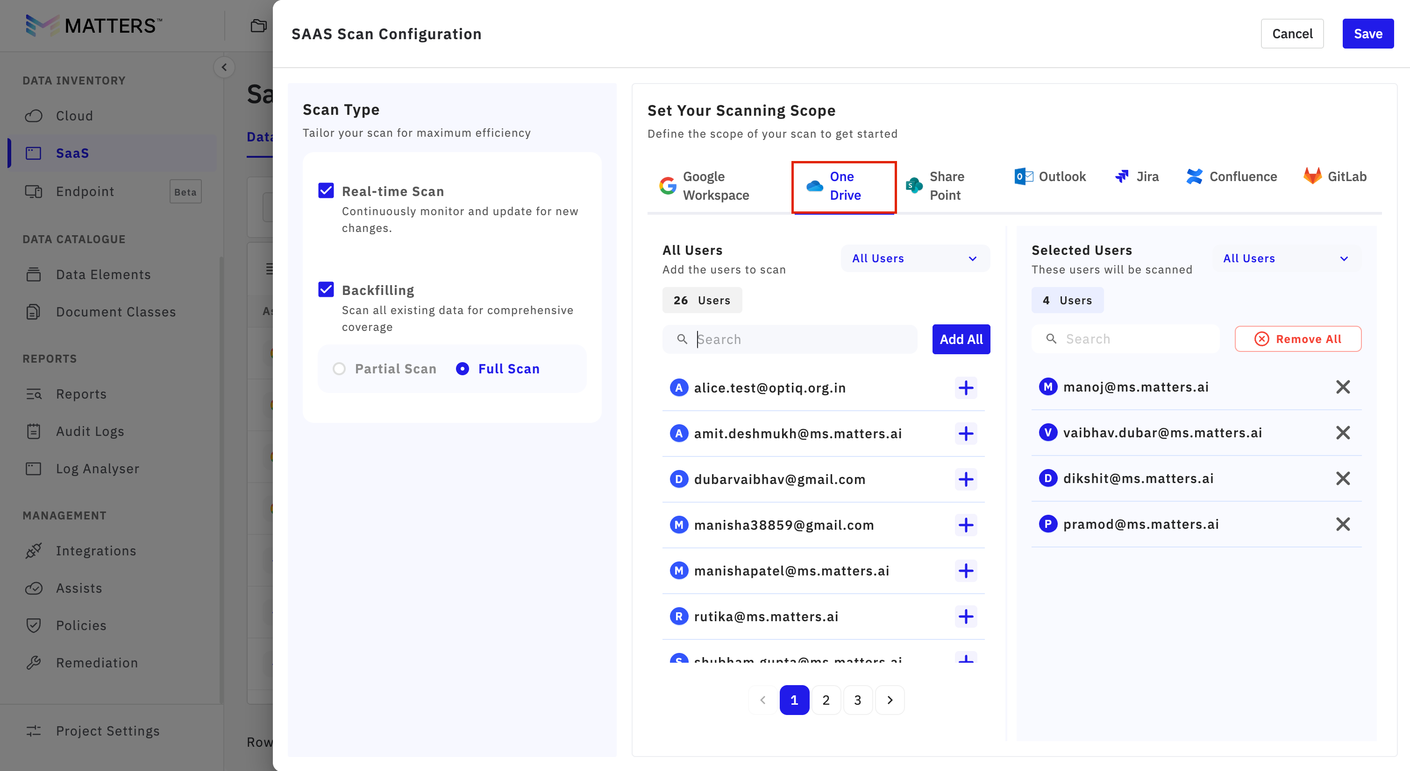Click the "4 Users" count badge
This screenshot has width=1410, height=771.
(x=1068, y=300)
